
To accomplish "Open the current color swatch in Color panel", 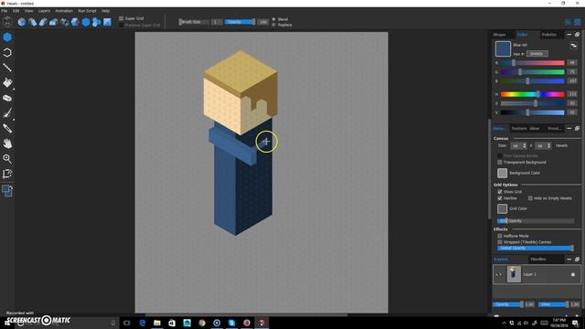I will [503, 48].
